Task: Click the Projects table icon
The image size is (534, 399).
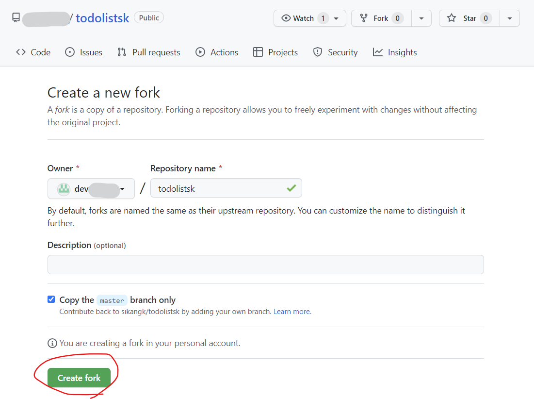Action: 258,52
